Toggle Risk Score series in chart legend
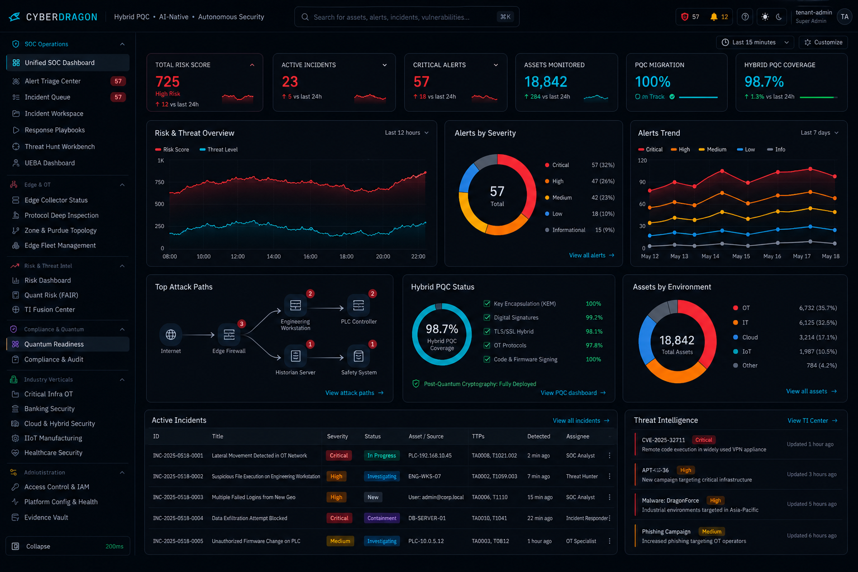This screenshot has height=572, width=858. click(172, 150)
